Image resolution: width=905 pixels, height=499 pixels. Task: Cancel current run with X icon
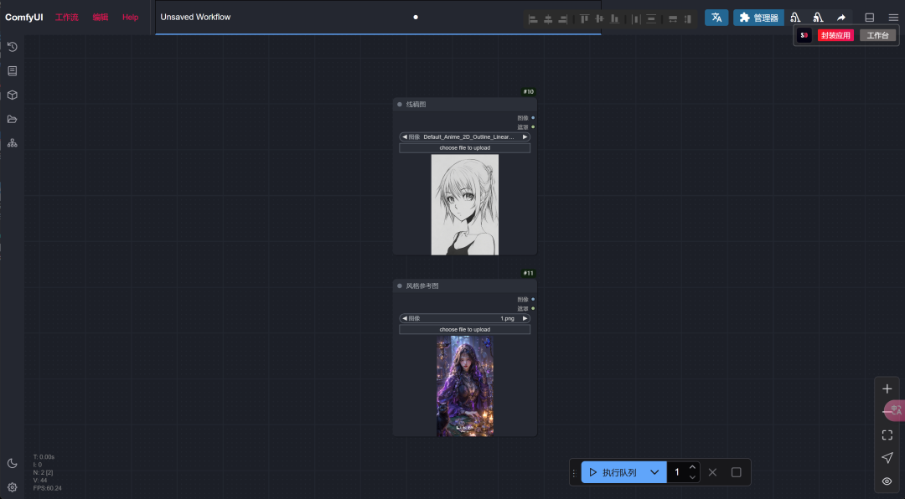click(x=712, y=472)
